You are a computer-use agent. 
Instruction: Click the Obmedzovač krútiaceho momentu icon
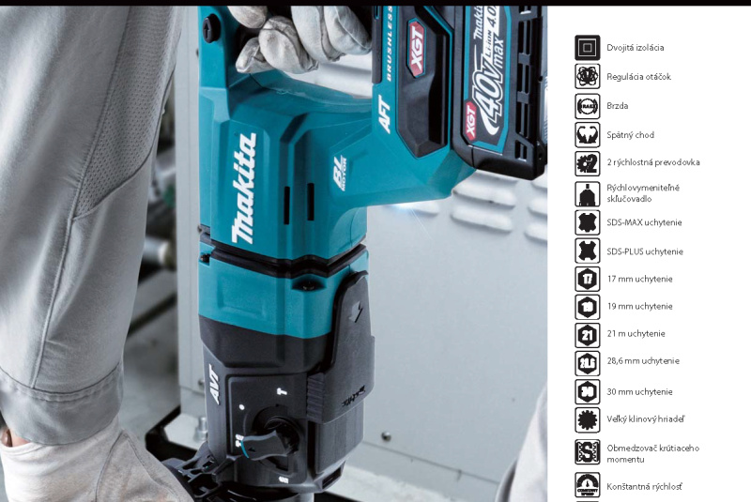click(x=588, y=452)
